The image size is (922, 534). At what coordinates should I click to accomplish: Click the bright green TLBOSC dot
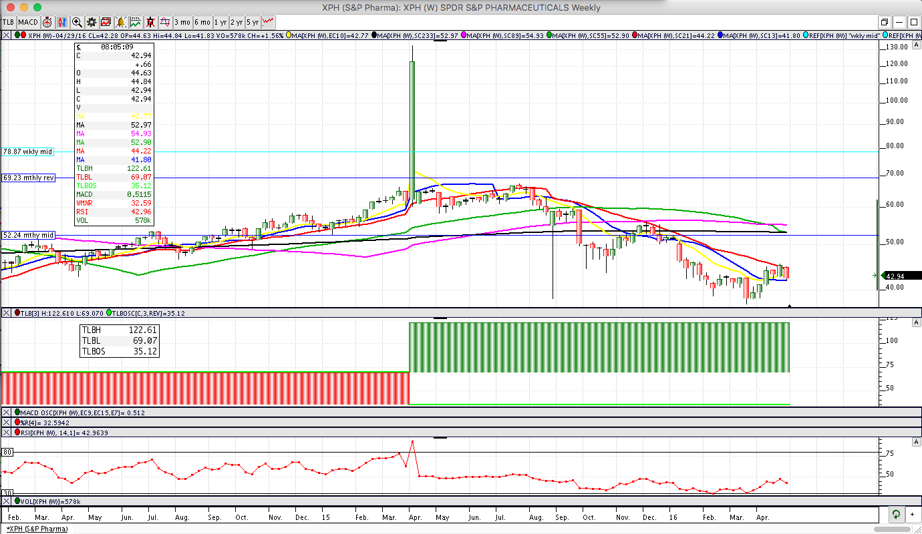click(109, 312)
